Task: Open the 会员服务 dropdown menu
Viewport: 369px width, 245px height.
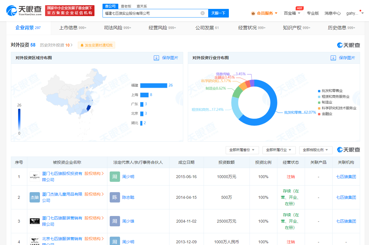Action: tap(264, 13)
